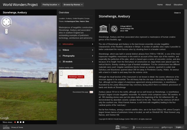This screenshot has height=130, width=187.
Task: Close the information panel with Close X
Action: [x=177, y=13]
